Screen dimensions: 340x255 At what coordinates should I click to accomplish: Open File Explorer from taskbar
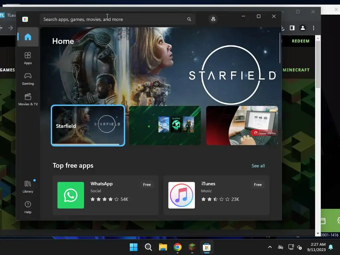coord(163,247)
